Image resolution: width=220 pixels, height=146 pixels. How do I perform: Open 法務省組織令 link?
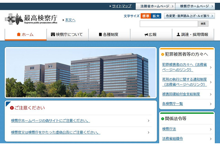[173, 139]
